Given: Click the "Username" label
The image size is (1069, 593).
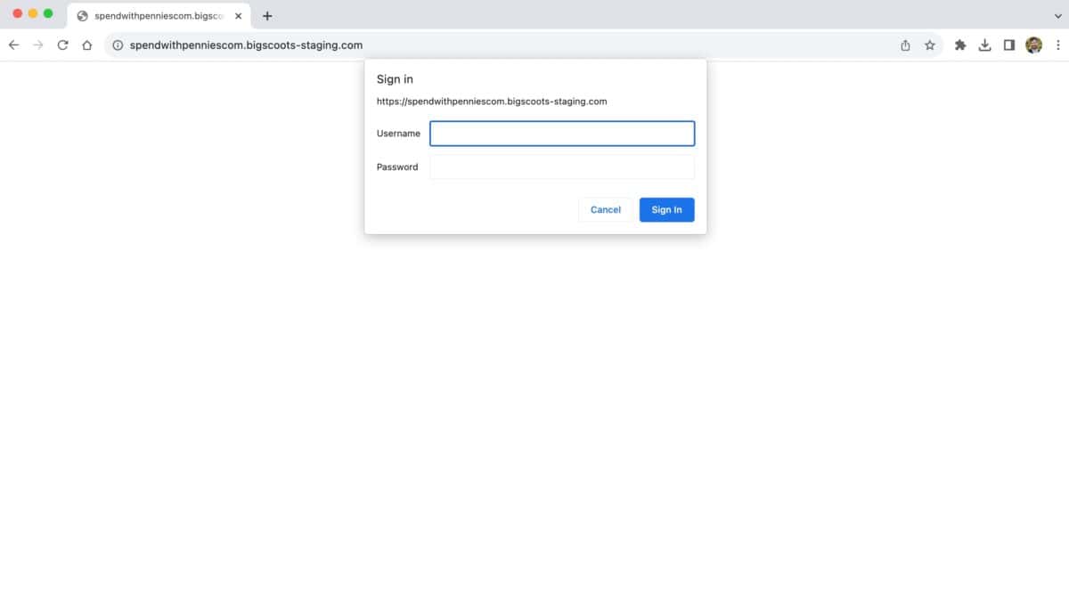Looking at the screenshot, I should pyautogui.click(x=398, y=134).
